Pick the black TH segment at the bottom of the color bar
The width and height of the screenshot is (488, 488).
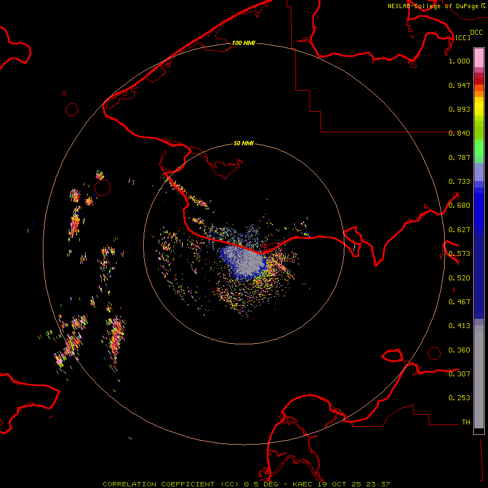pyautogui.click(x=479, y=431)
